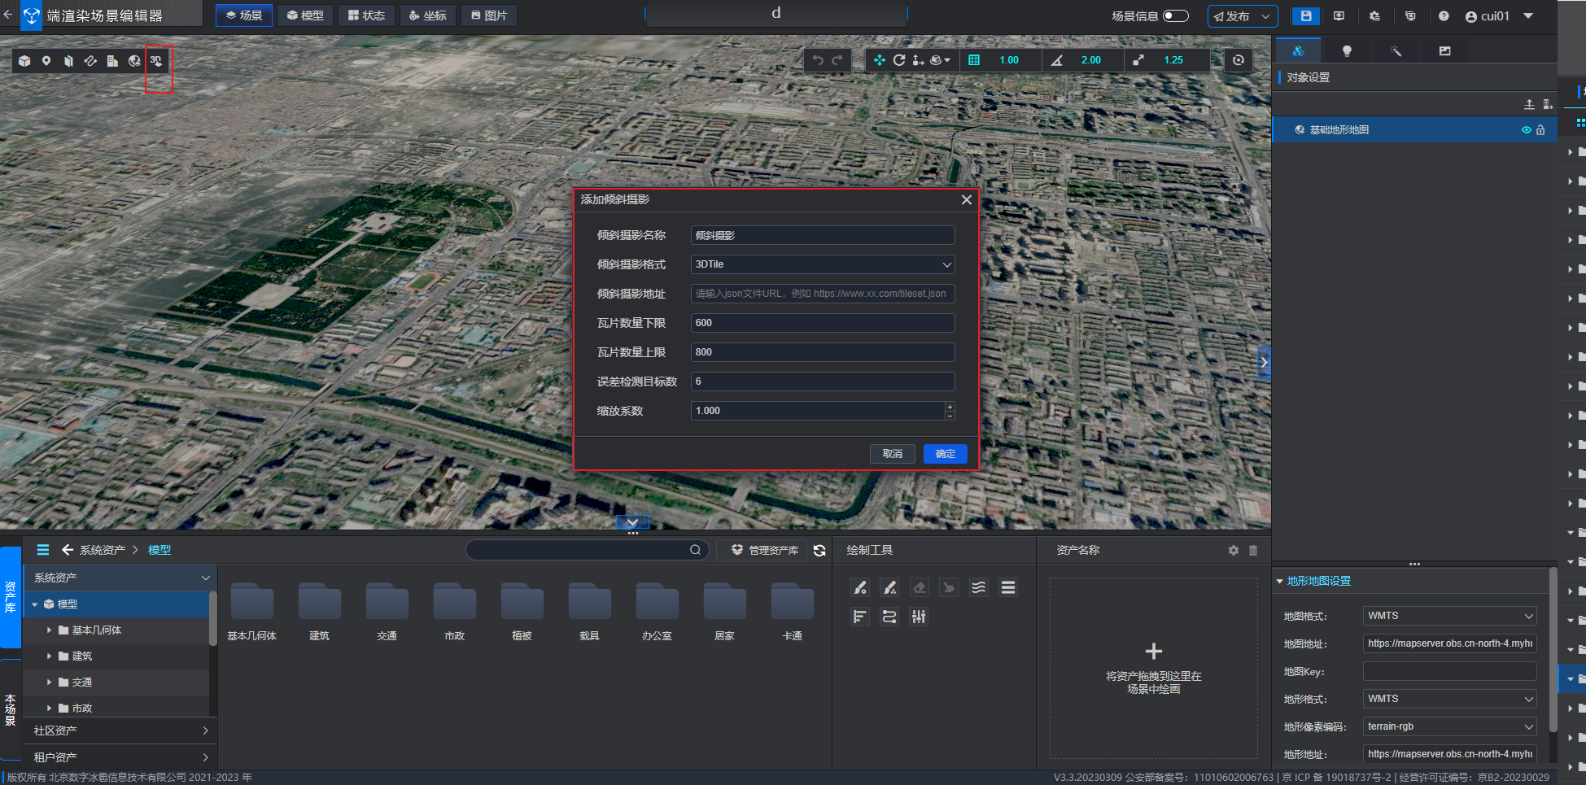Click the 取消 button
Viewport: 1586px width, 785px height.
coord(893,454)
